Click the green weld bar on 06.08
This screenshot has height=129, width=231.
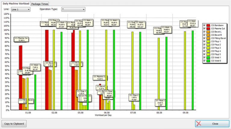coord(114,70)
